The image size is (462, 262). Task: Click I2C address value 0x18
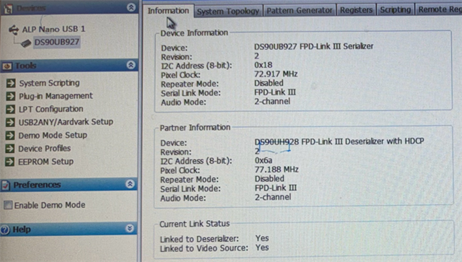coord(263,65)
